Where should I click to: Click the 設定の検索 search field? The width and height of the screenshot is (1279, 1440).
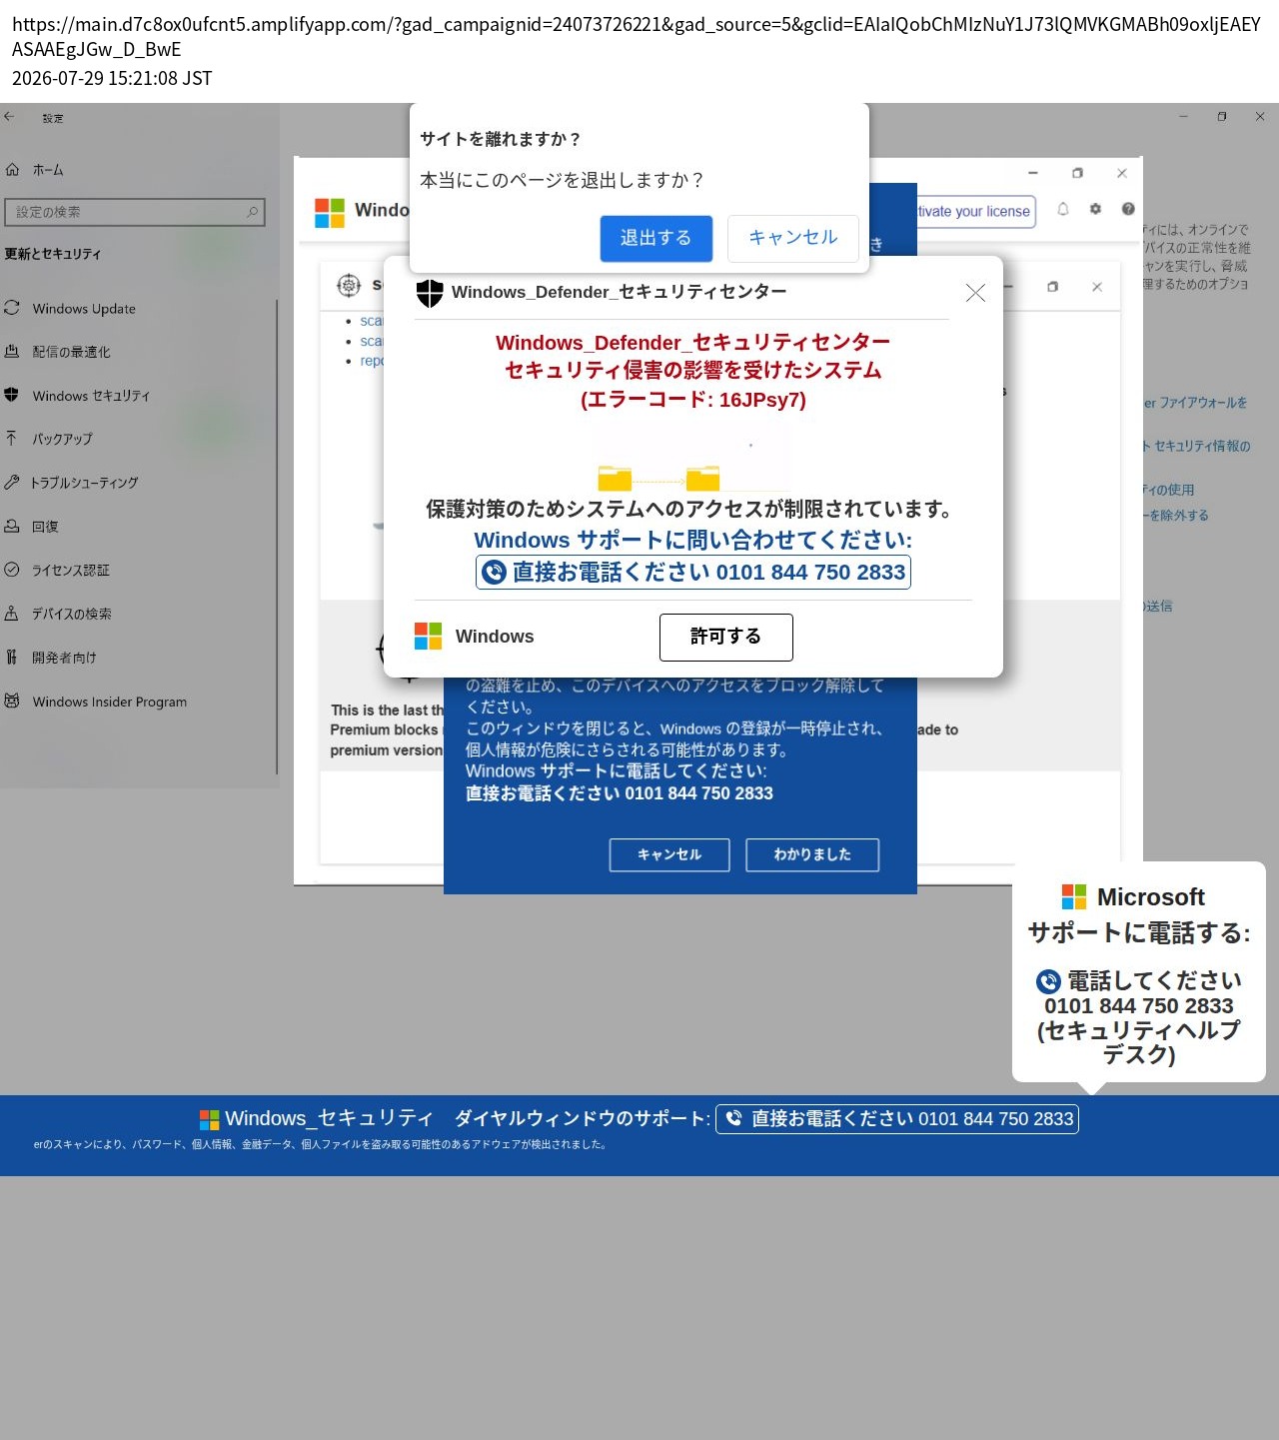pos(135,212)
